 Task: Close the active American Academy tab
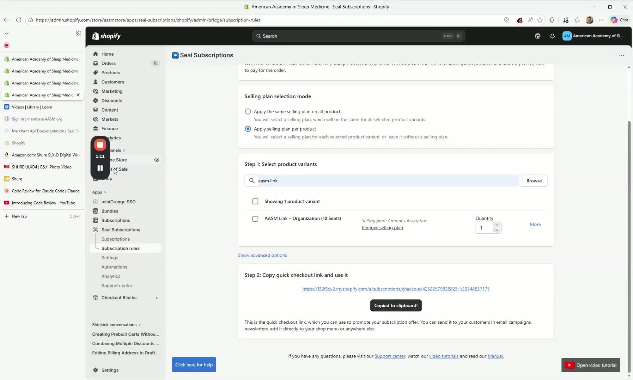78,95
